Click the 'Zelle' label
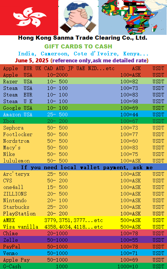 (x=11, y=240)
